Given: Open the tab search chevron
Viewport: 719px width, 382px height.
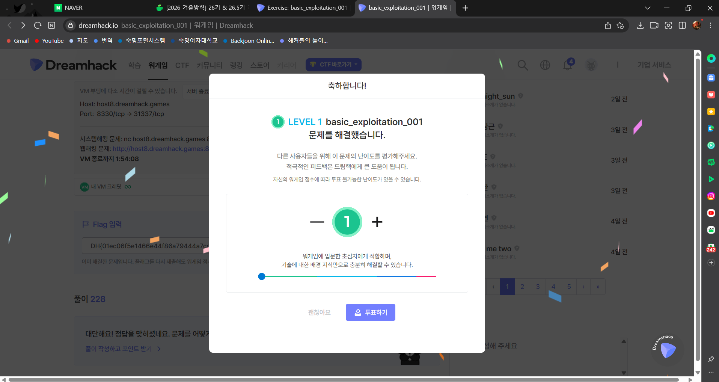Looking at the screenshot, I should [x=647, y=8].
